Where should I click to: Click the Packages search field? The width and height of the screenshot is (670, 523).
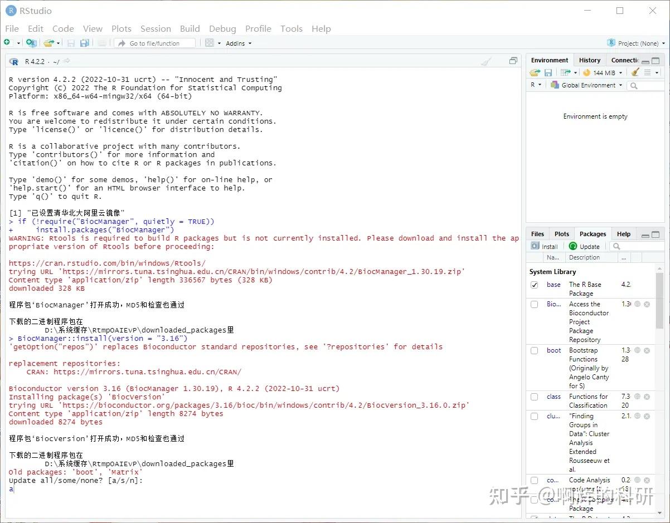point(637,246)
